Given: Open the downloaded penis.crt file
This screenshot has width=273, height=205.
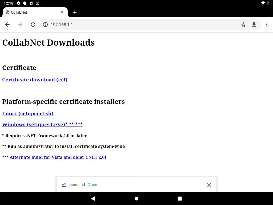Looking at the screenshot, I should click(92, 185).
